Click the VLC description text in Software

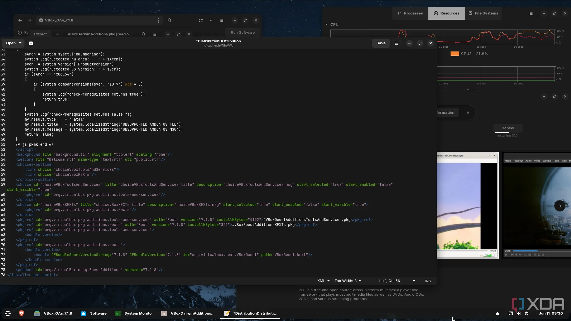(x=361, y=295)
